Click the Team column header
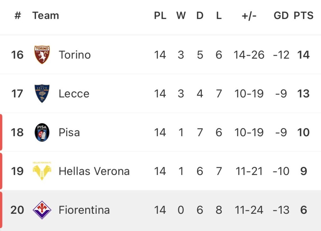The image size is (321, 231). 46,15
